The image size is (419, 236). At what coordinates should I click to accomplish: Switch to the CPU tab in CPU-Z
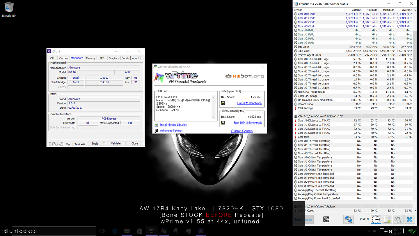tap(53, 58)
